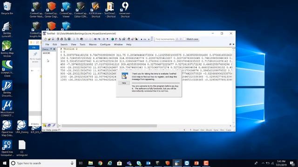The height and width of the screenshot is (167, 298).
Task: Open Print Preview from the toolbar
Action: point(65,39)
